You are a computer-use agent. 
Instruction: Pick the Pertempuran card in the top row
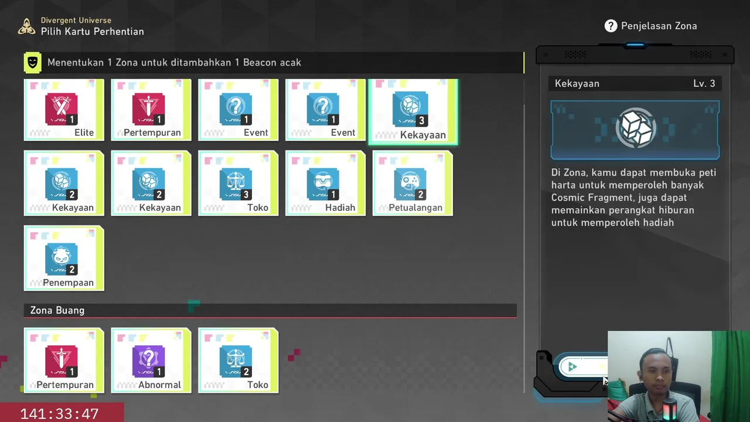(151, 110)
